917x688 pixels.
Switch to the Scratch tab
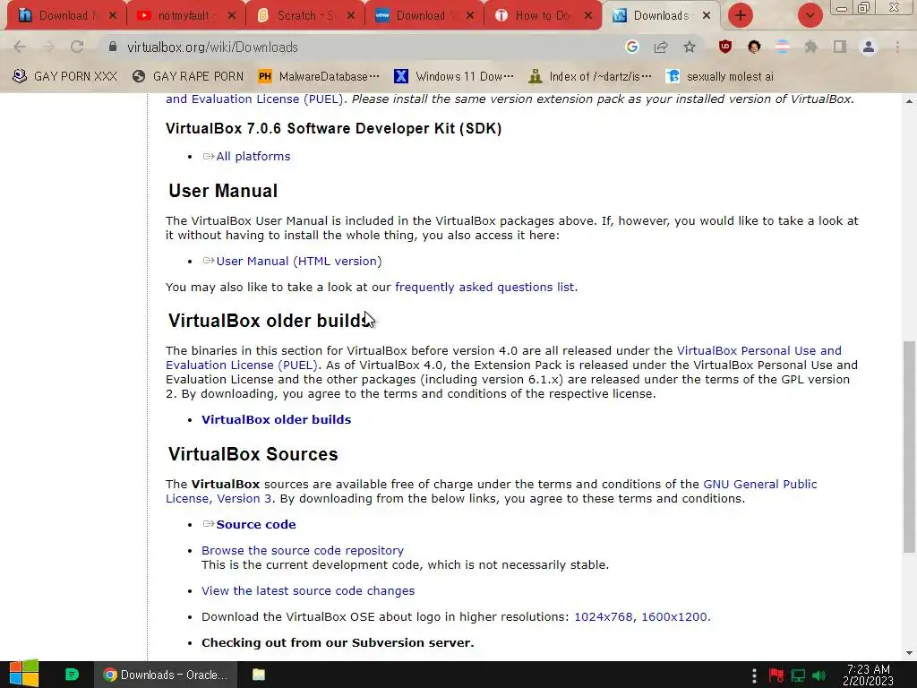[x=304, y=16]
